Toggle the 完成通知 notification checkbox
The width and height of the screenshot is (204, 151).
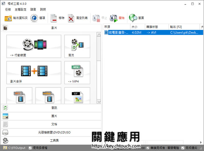(183, 148)
